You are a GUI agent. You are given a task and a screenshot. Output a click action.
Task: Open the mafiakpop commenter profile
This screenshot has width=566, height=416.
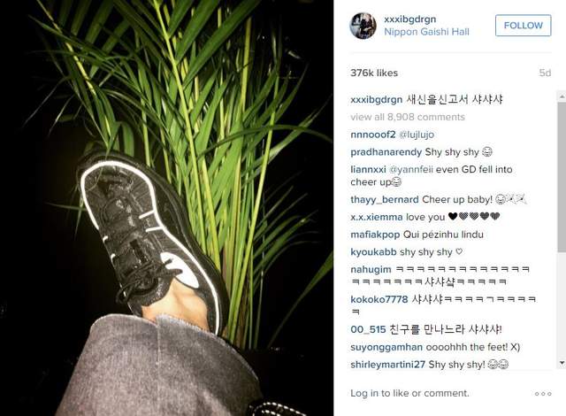coord(375,235)
